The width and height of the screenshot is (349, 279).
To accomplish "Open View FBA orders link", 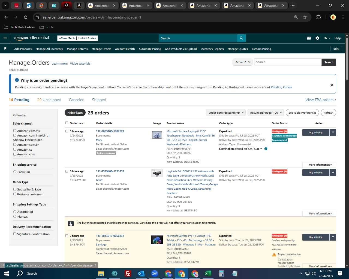I will (321, 100).
